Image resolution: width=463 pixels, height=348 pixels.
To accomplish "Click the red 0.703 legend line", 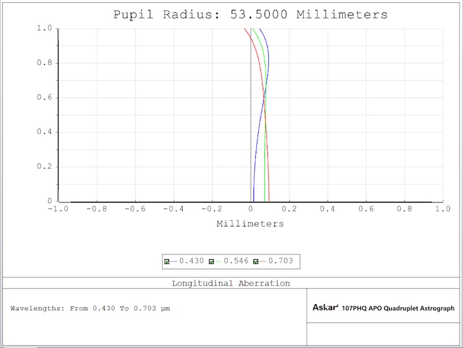I will (x=263, y=262).
